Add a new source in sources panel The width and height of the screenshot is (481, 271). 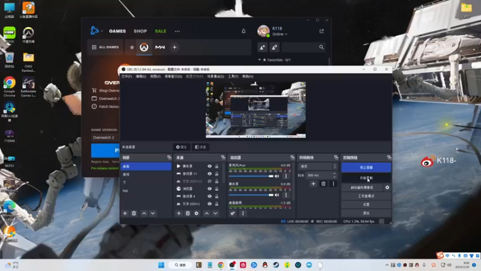pos(179,213)
